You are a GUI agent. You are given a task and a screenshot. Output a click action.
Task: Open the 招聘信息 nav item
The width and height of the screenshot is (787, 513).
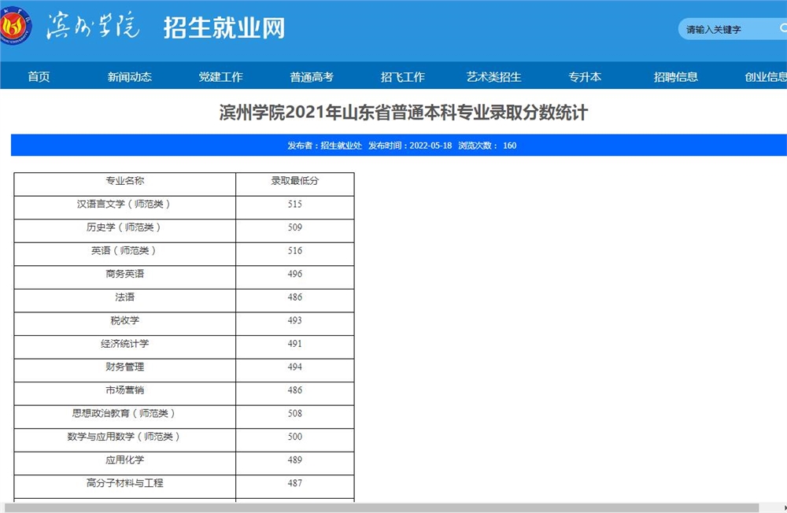pyautogui.click(x=675, y=76)
